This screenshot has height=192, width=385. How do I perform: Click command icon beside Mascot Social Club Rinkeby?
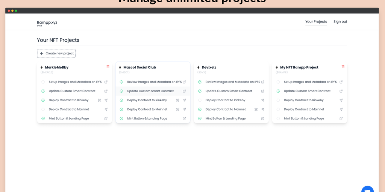[x=177, y=100]
